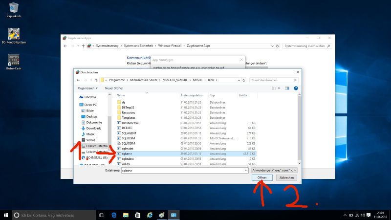Viewport: 391px width, 220px height.
Task: Open the file type filter dropdown
Action: pyautogui.click(x=274, y=171)
